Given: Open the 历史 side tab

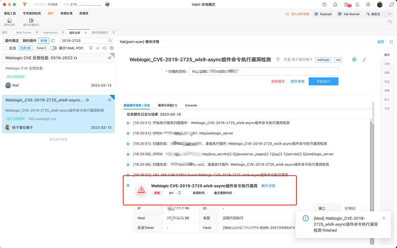Looking at the screenshot, I should [x=387, y=82].
